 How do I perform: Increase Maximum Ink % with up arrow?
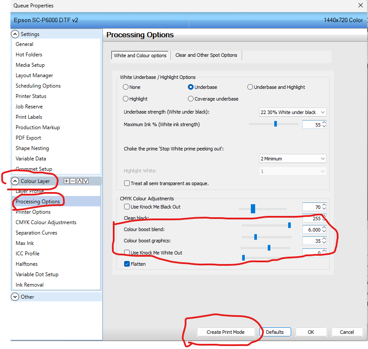[324, 122]
